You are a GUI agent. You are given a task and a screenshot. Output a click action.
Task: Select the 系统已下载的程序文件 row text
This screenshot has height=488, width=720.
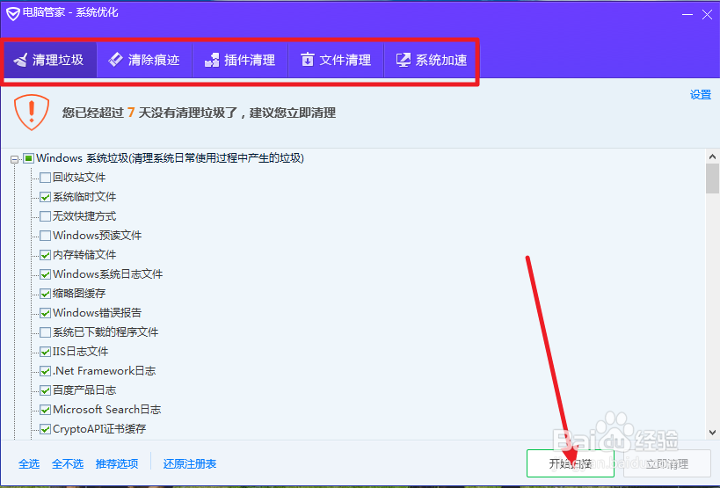pyautogui.click(x=105, y=331)
